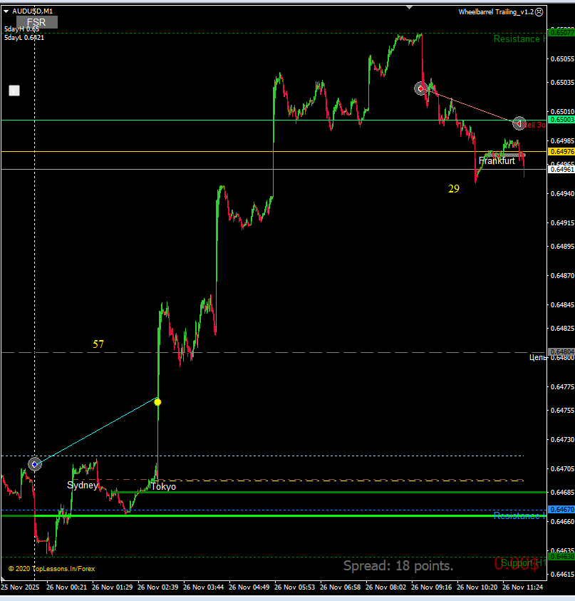This screenshot has height=601, width=575.
Task: Click 0.64615 on the price scale
Action: [562, 575]
